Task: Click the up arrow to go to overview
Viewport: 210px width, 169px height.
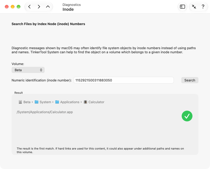Action: (x=48, y=7)
